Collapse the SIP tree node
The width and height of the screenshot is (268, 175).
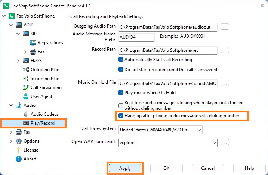tap(18, 34)
